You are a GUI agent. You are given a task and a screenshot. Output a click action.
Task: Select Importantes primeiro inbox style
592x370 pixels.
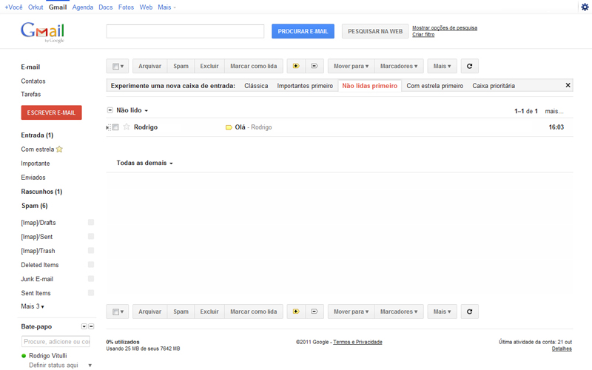click(305, 86)
